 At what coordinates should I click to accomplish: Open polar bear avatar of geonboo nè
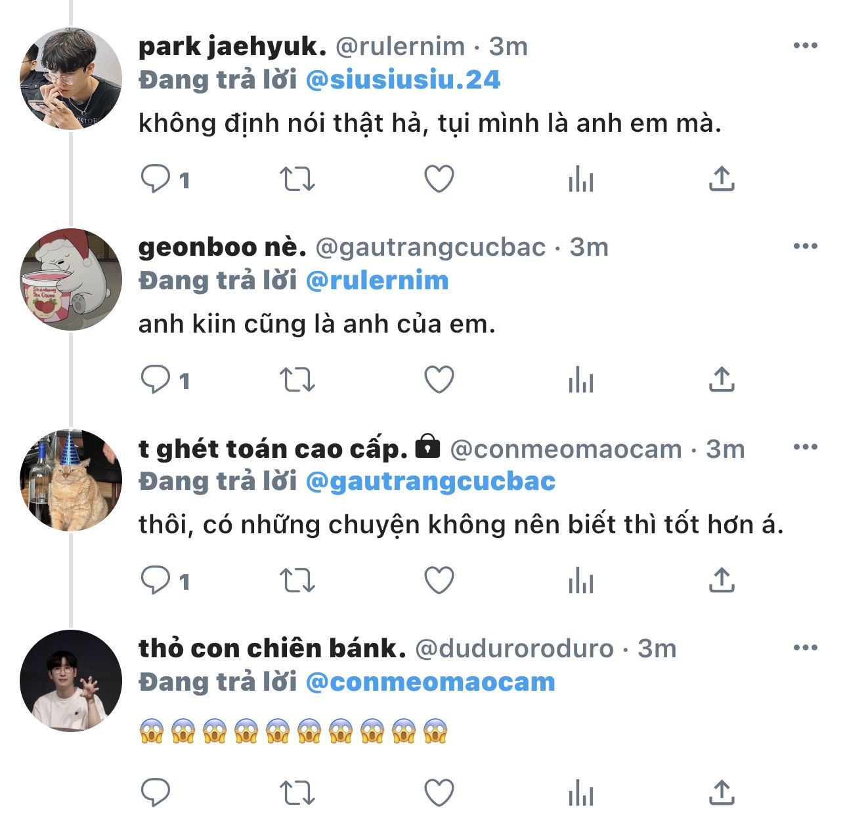[x=71, y=279]
